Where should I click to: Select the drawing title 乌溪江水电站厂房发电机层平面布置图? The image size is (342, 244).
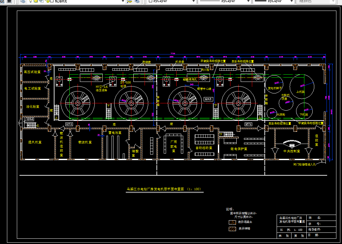point(155,189)
